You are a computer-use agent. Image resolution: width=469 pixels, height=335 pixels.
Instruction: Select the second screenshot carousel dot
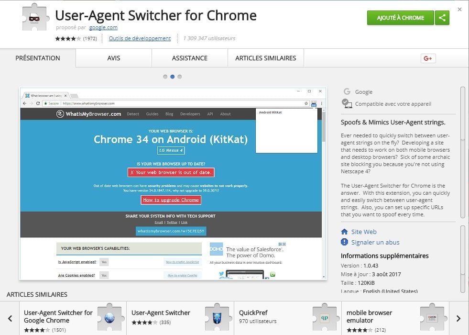172,77
